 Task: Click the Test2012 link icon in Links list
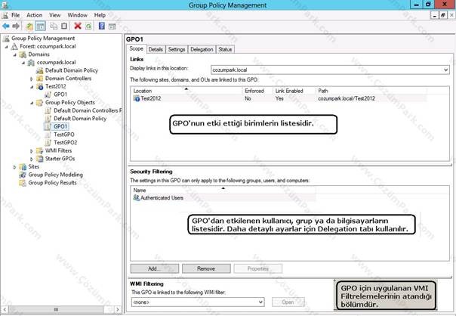coord(137,98)
